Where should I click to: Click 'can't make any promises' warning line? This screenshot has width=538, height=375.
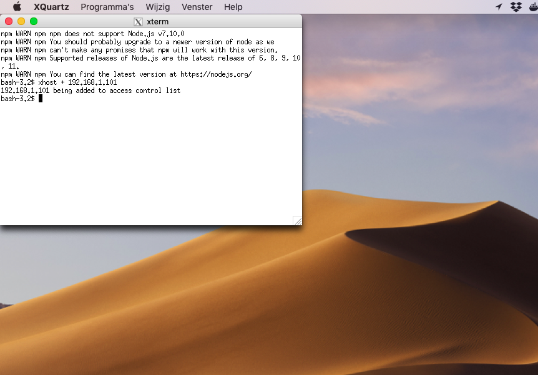pyautogui.click(x=139, y=50)
